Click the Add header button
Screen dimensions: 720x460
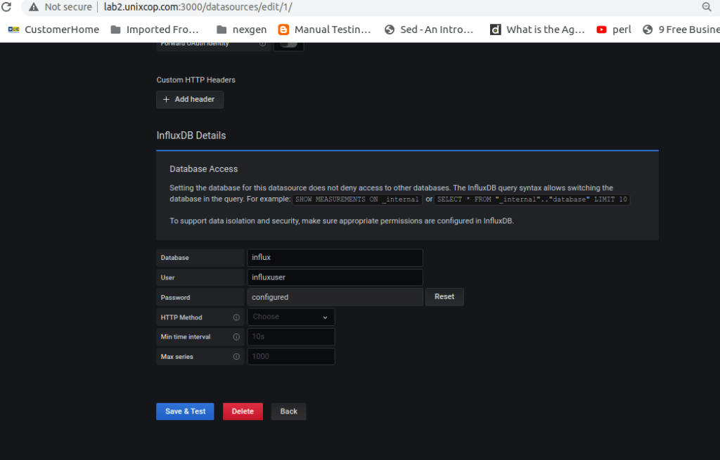190,100
